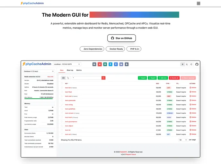This screenshot has width=221, height=164.
Task: Delete the test-set key
Action: coord(193,134)
